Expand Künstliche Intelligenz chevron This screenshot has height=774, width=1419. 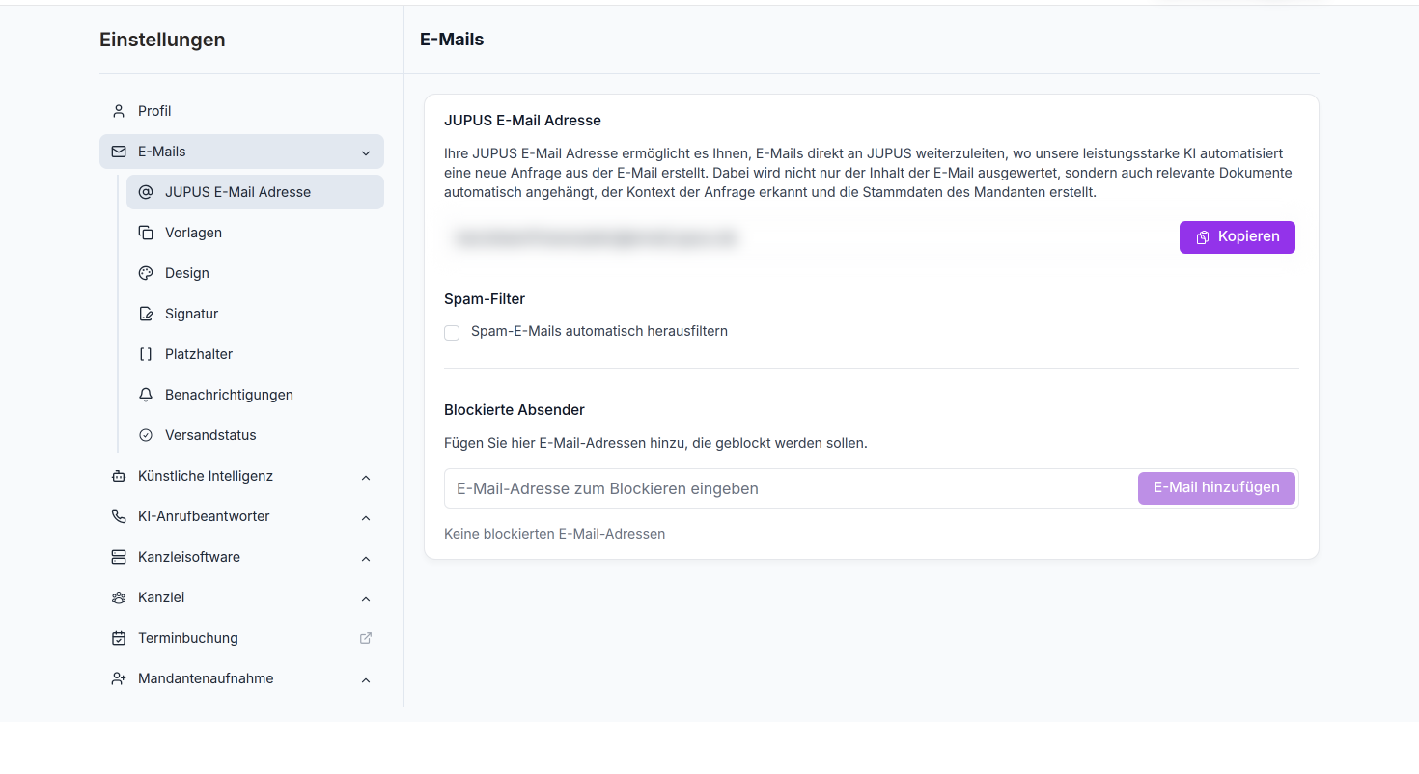(x=366, y=477)
